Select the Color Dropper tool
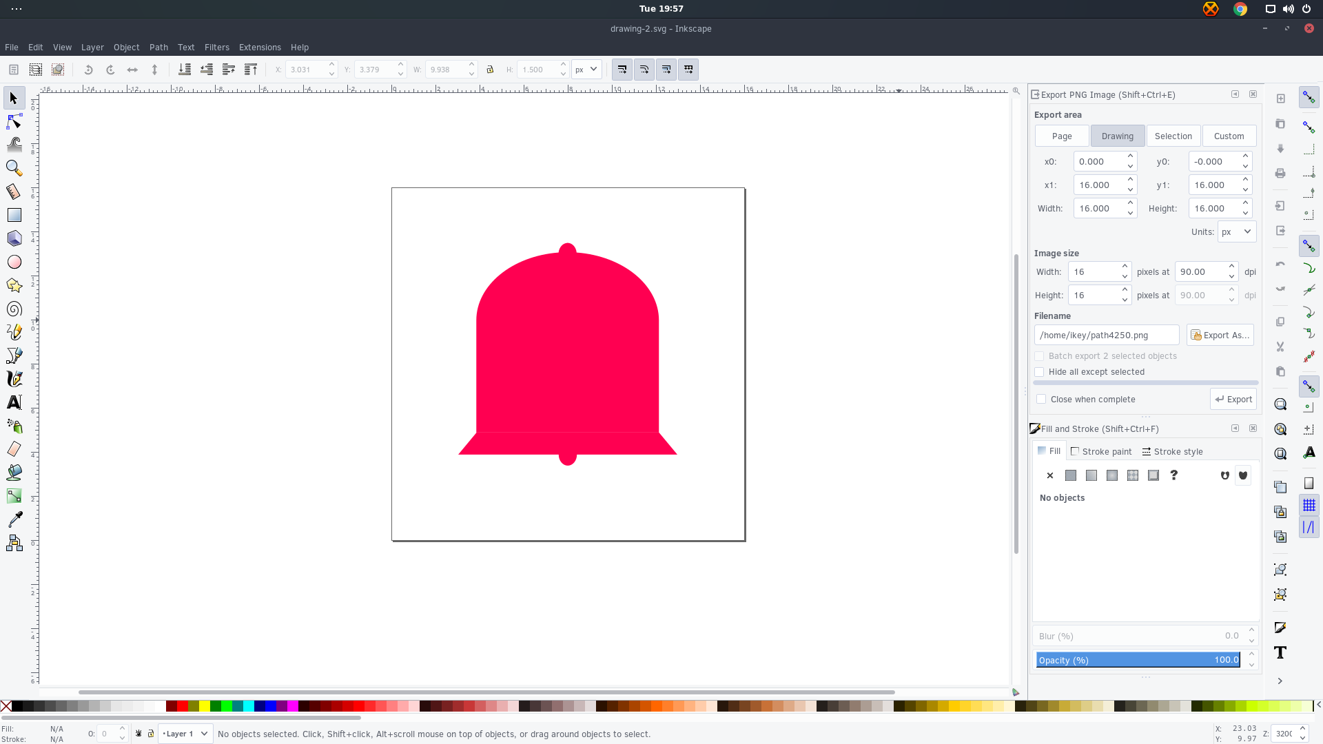This screenshot has height=744, width=1323. click(14, 519)
